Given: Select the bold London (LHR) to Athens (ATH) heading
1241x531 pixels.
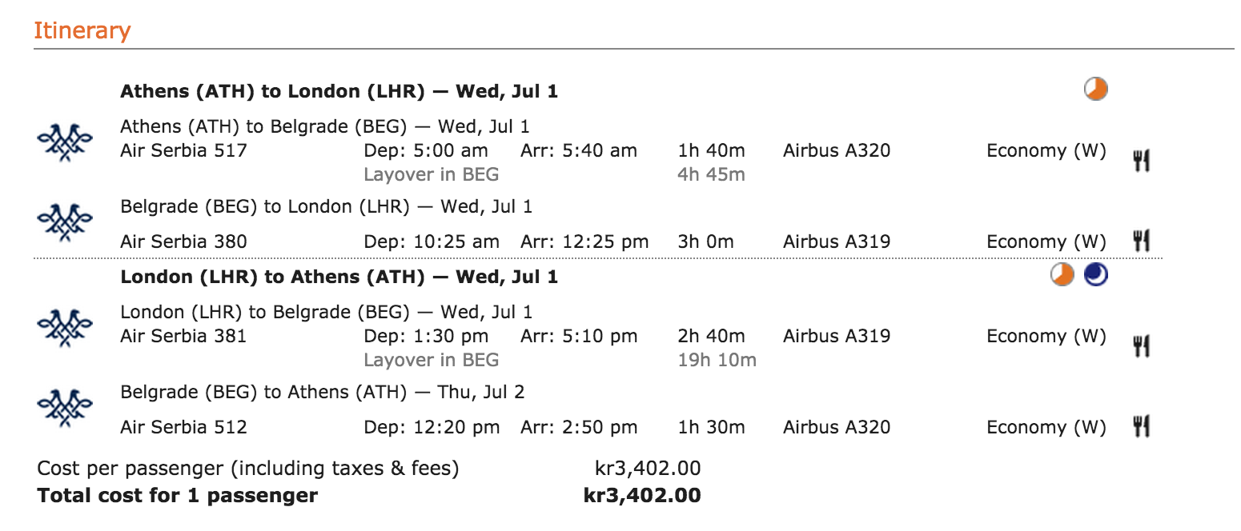Looking at the screenshot, I should tap(339, 277).
